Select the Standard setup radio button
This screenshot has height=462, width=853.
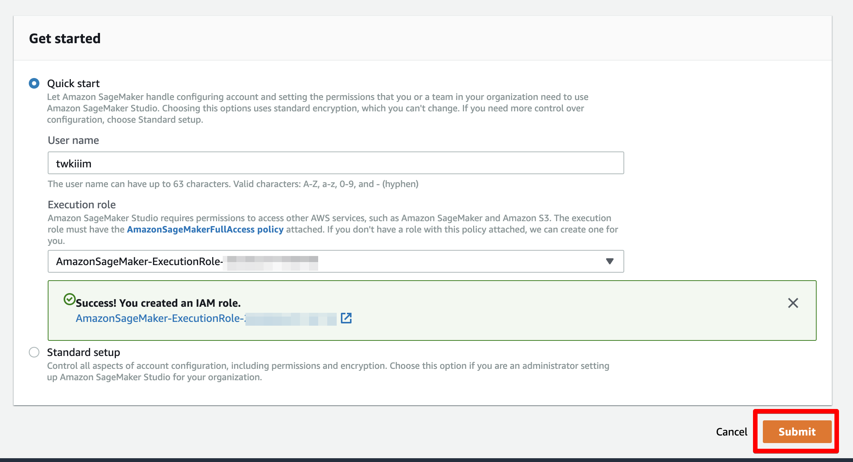(34, 352)
